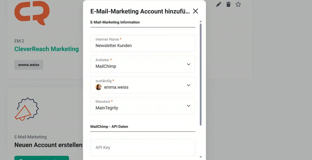
Task: Click the Neuen Account erstellen heading
Action: 48,145
